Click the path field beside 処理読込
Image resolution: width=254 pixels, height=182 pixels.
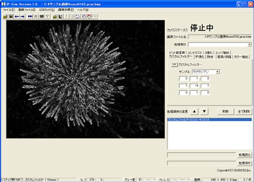tap(202, 155)
